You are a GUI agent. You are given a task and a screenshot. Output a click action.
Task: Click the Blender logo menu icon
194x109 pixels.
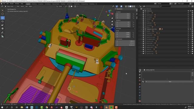(x=2, y=4)
